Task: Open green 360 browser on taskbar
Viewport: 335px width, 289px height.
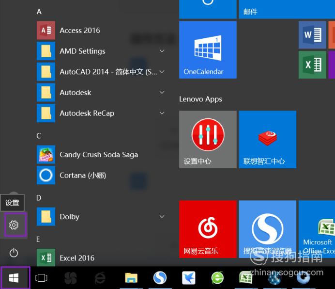Action: 217,278
